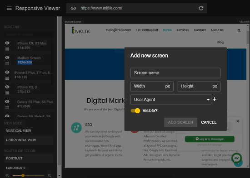Click the Screen name field
The image size is (250, 178).
(x=175, y=73)
